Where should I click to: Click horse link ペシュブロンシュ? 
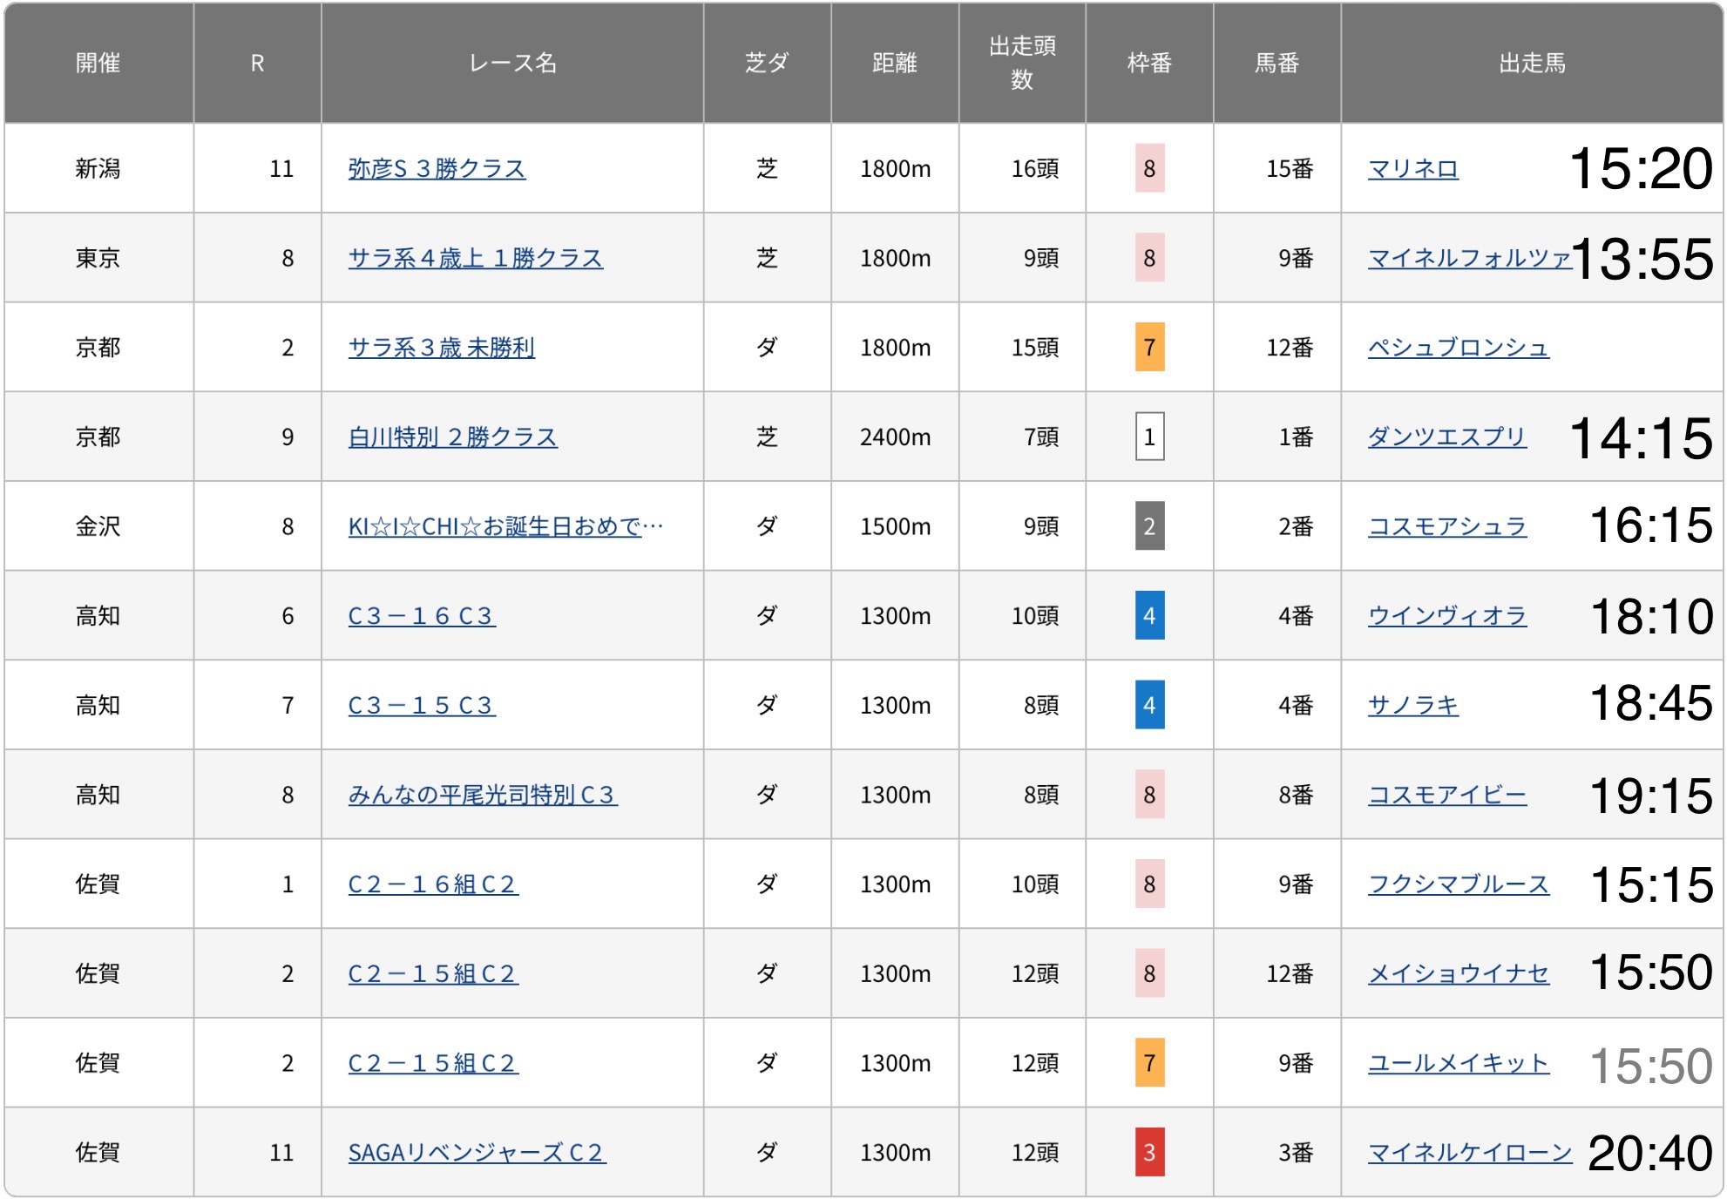coord(1458,348)
